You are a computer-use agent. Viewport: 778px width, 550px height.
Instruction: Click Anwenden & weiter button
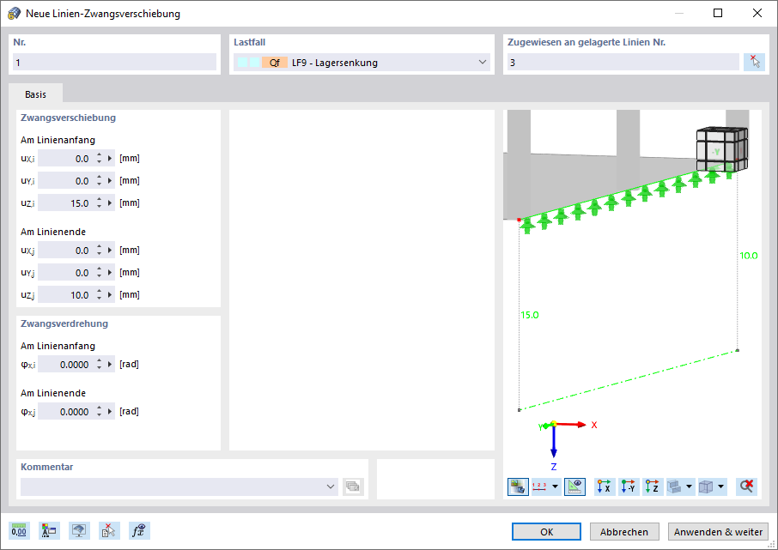pos(718,532)
